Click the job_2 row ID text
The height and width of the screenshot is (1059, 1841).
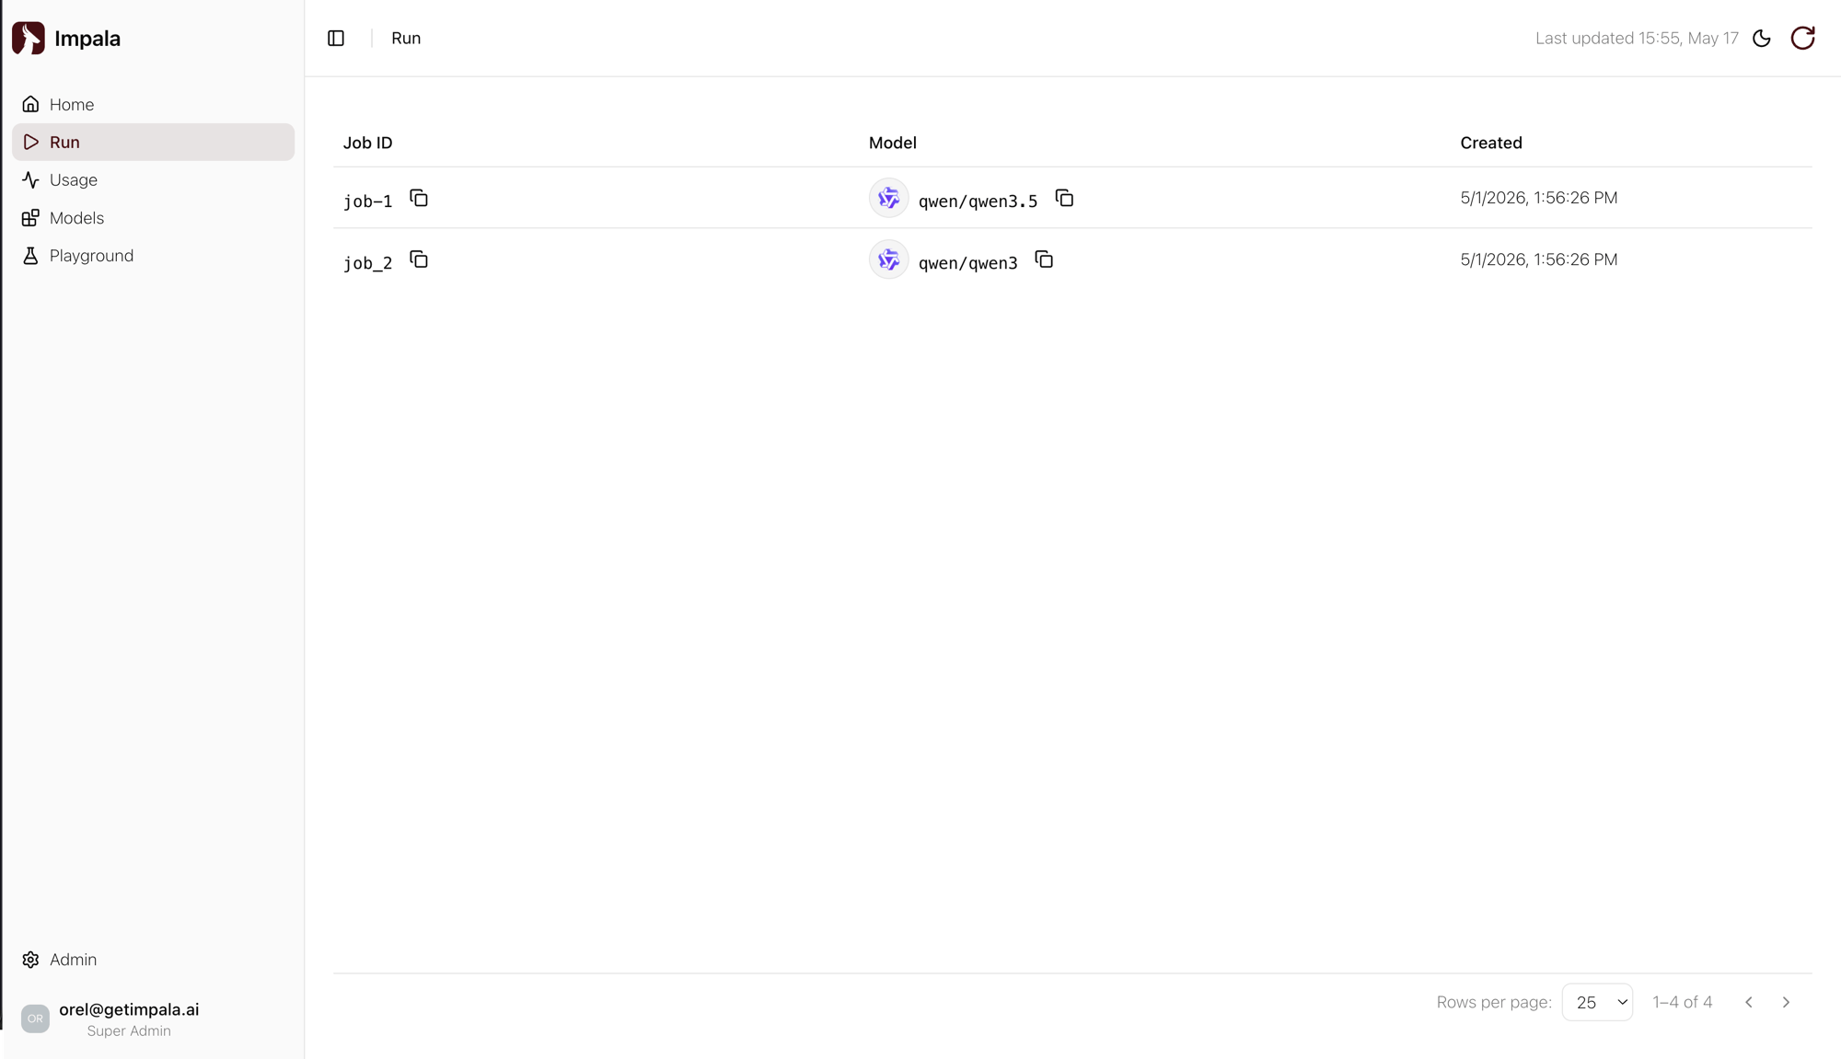[x=367, y=263]
